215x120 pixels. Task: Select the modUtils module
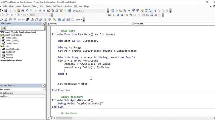pyautogui.click(x=9, y=58)
